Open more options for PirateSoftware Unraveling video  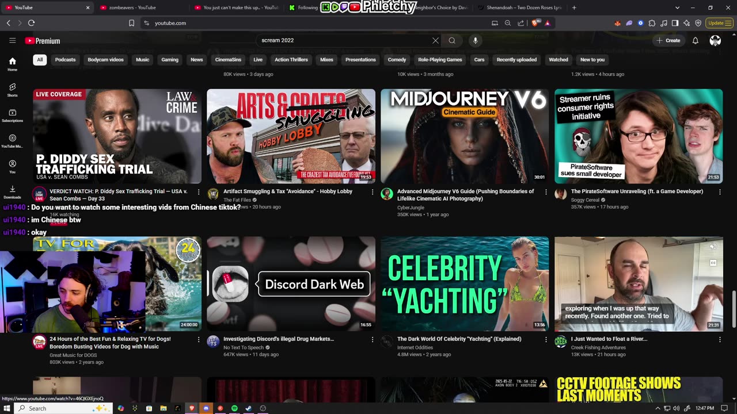tap(720, 192)
